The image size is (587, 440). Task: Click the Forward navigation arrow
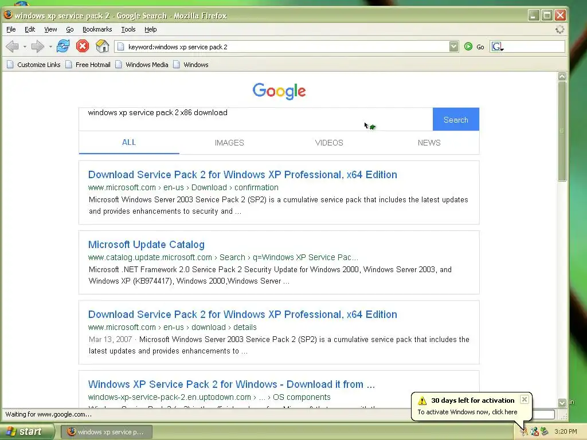pyautogui.click(x=37, y=46)
